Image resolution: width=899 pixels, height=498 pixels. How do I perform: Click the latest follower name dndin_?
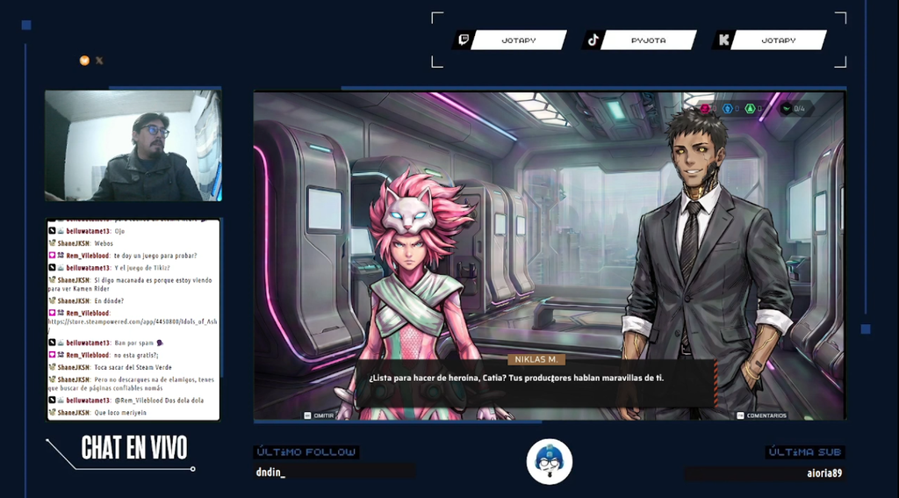270,473
